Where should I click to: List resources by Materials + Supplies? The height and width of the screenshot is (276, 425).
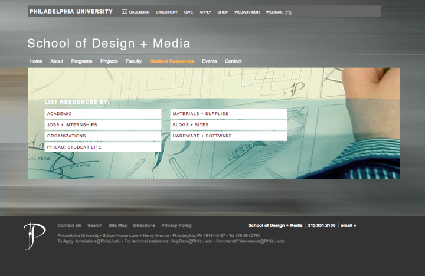pyautogui.click(x=228, y=114)
